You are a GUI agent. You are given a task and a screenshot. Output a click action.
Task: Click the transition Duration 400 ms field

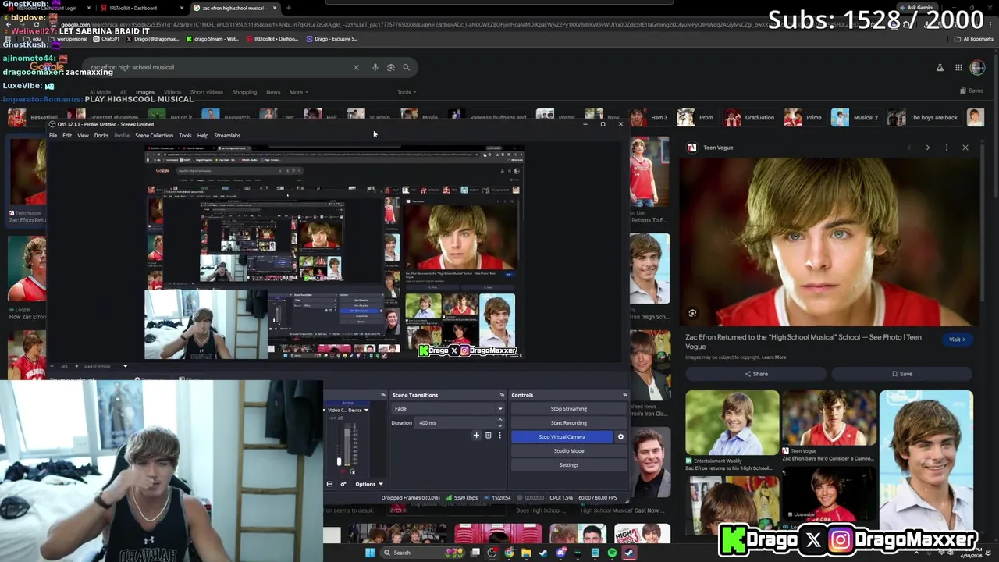(x=460, y=423)
